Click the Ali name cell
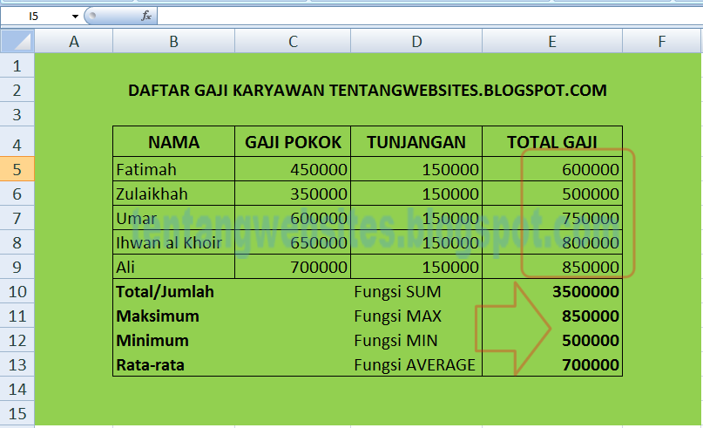The height and width of the screenshot is (428, 703). click(173, 267)
